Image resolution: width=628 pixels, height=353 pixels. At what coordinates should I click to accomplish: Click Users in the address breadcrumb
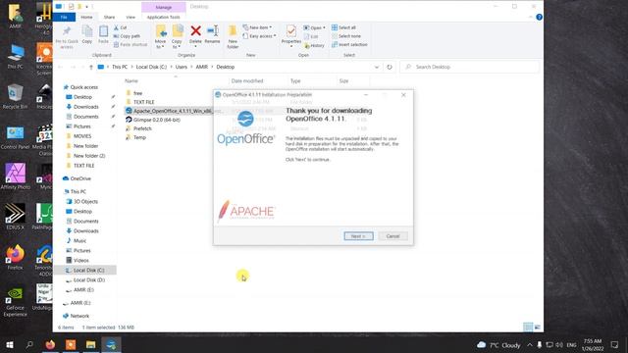coord(181,67)
